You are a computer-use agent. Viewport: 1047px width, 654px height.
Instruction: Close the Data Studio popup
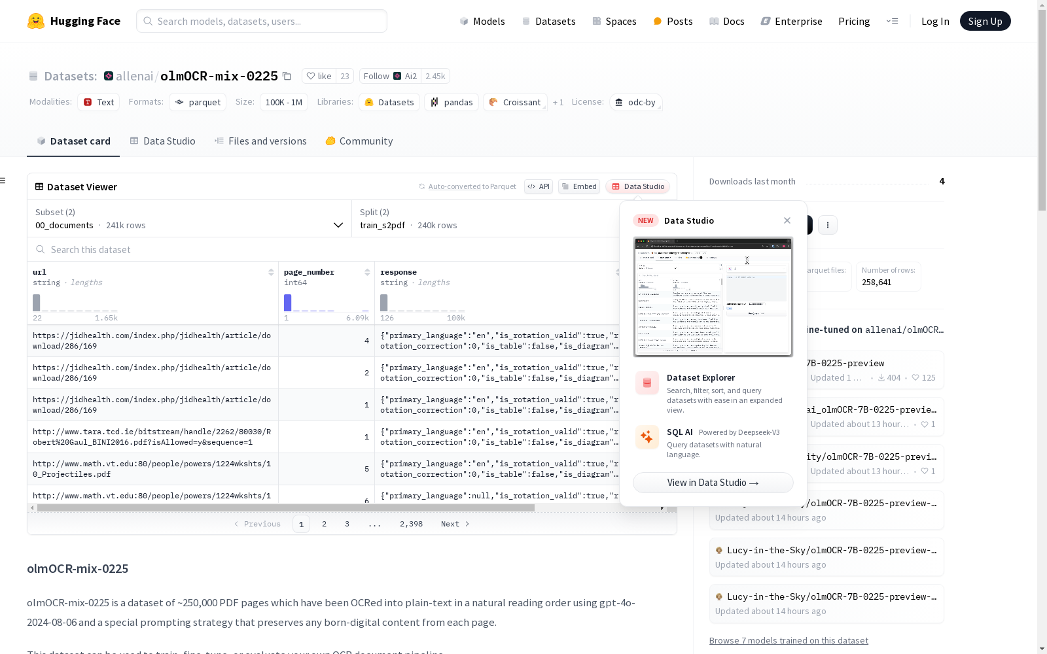[787, 220]
